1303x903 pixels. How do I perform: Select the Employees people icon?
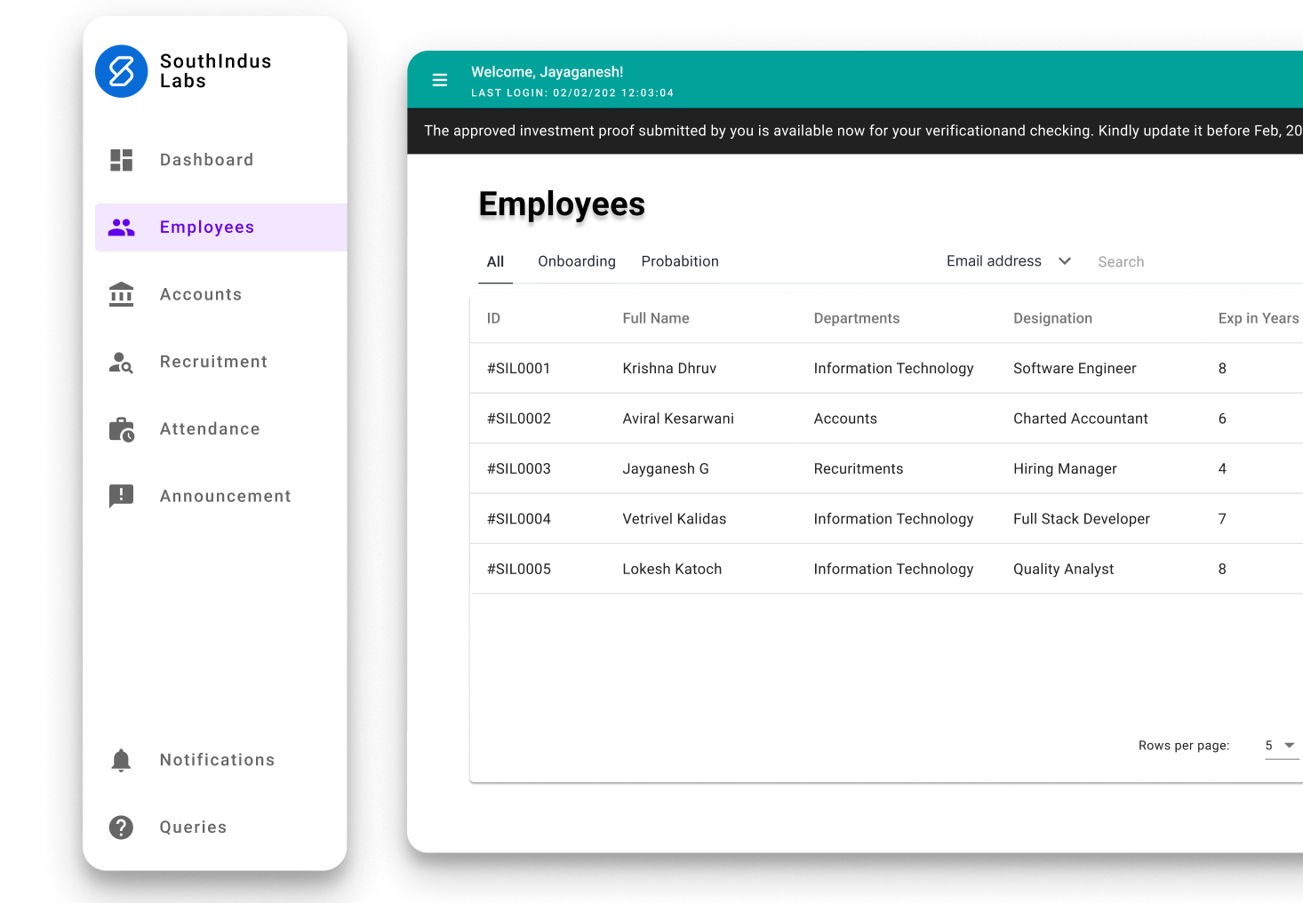[121, 228]
